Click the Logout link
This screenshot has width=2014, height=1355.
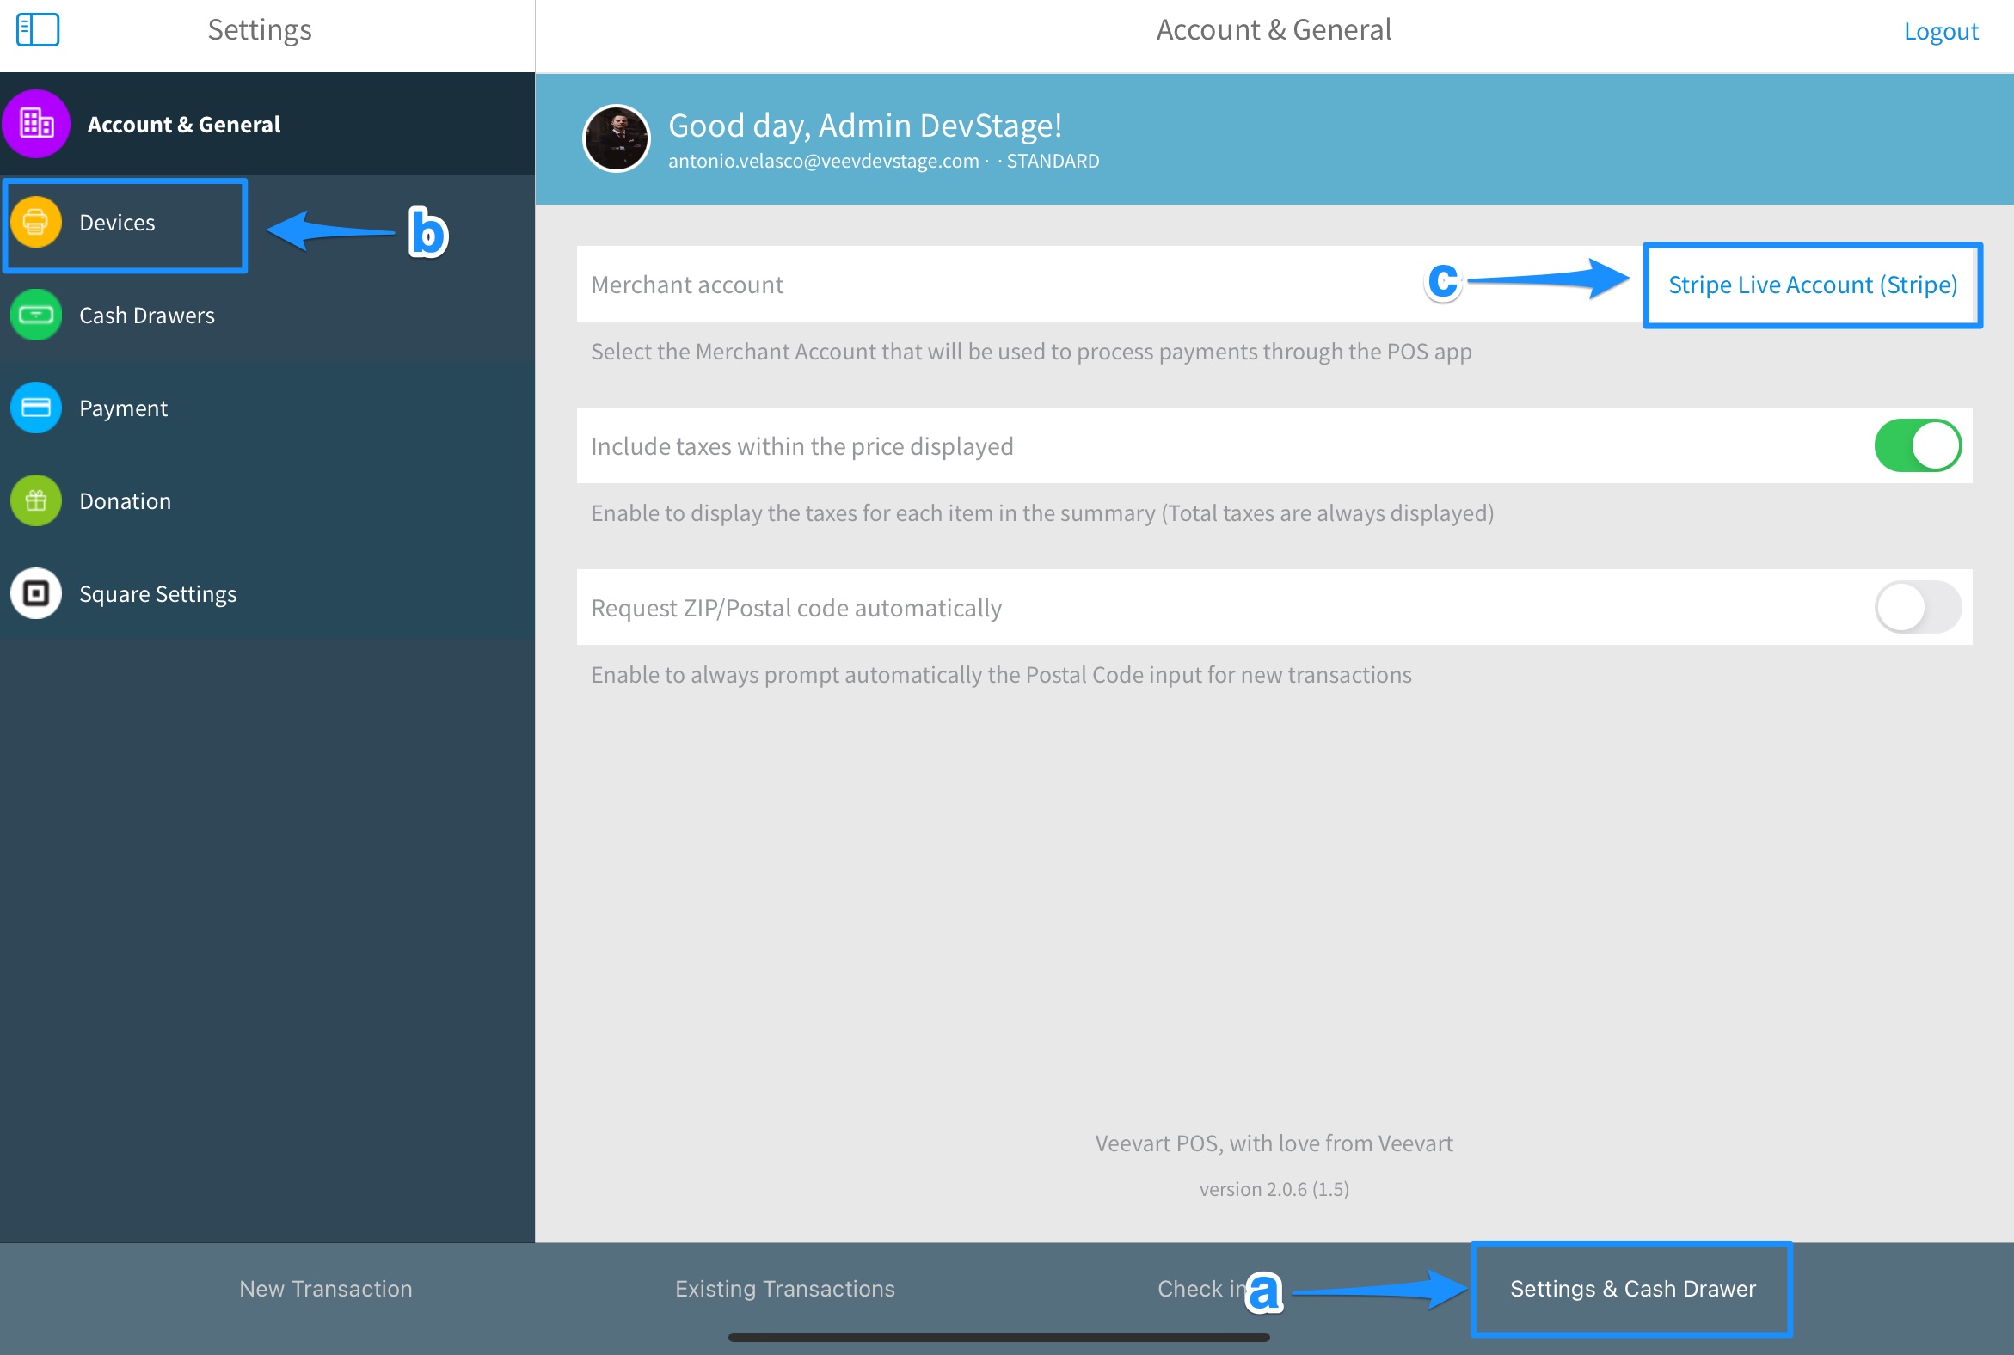click(1941, 31)
